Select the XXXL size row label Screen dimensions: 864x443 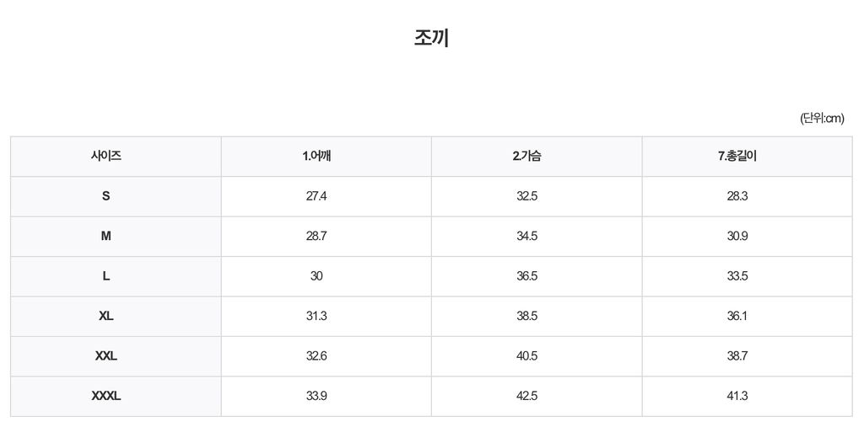(106, 396)
